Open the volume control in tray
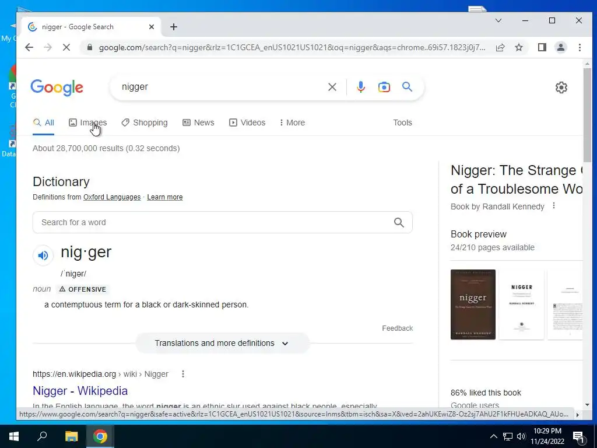The height and width of the screenshot is (448, 597). 521,436
